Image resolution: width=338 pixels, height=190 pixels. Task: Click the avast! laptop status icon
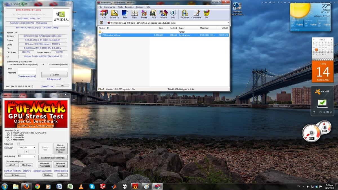pos(322,103)
